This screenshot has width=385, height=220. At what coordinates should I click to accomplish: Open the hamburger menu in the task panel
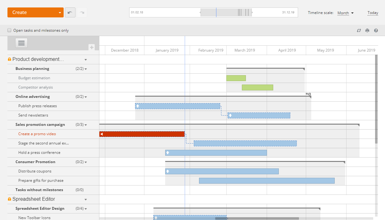pyautogui.click(x=21, y=43)
